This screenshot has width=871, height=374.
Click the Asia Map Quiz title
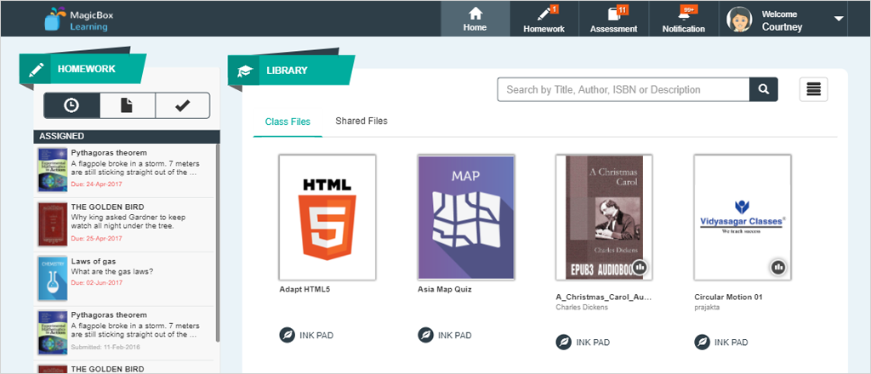[444, 289]
